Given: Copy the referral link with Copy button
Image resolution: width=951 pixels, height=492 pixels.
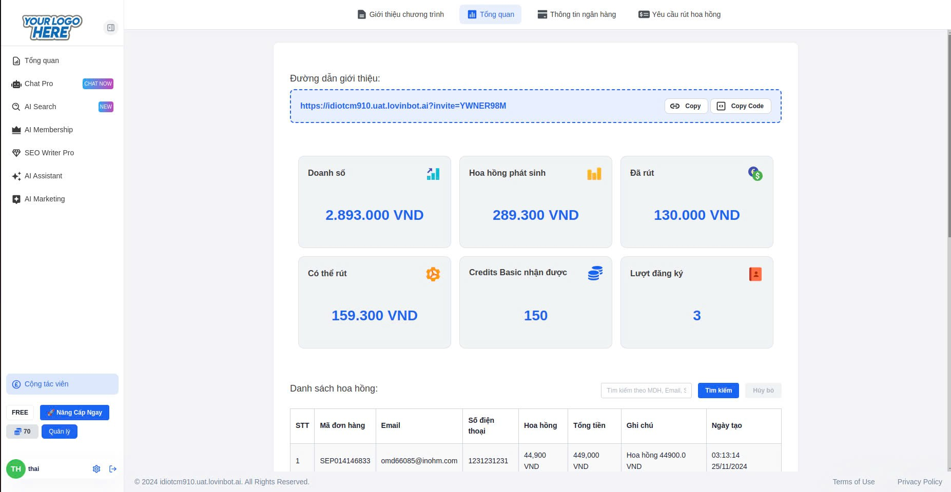Looking at the screenshot, I should click(686, 106).
